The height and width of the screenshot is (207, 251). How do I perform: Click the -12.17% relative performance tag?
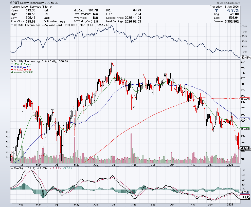click(244, 58)
